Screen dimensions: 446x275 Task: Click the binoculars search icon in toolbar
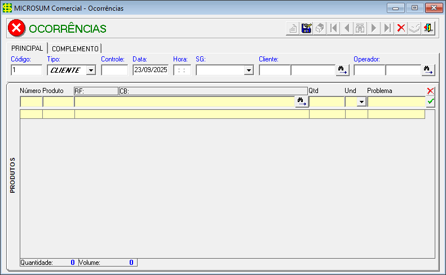[x=361, y=28]
